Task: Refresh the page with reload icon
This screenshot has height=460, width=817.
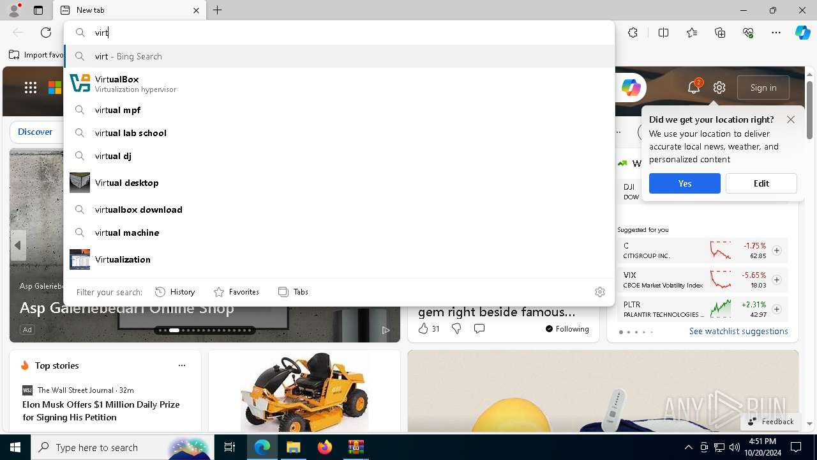Action: point(46,33)
